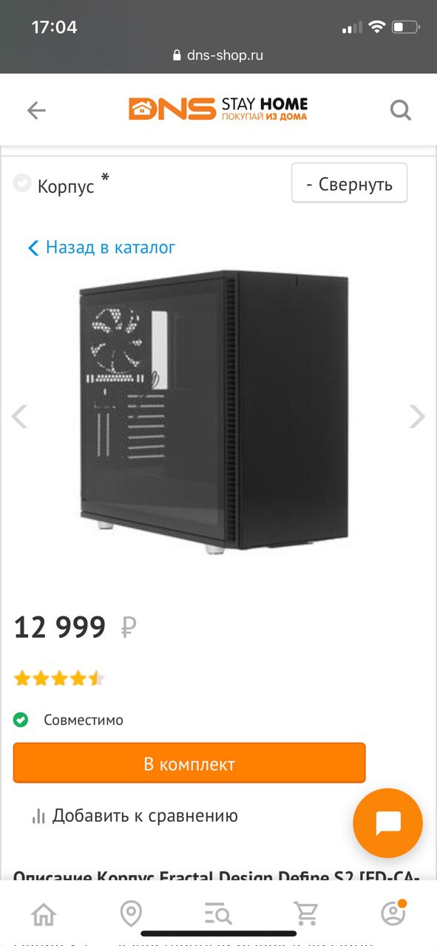Open store locations pin icon

(x=131, y=913)
